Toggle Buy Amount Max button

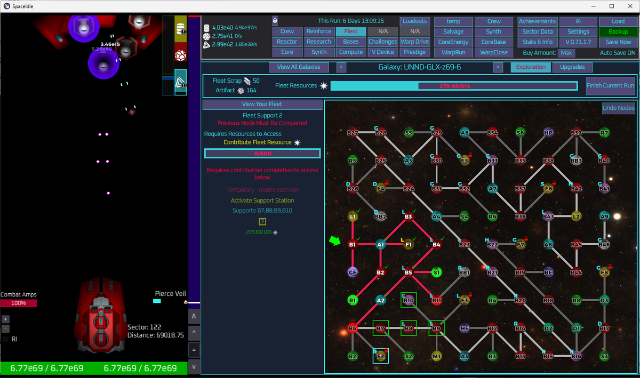click(x=566, y=53)
